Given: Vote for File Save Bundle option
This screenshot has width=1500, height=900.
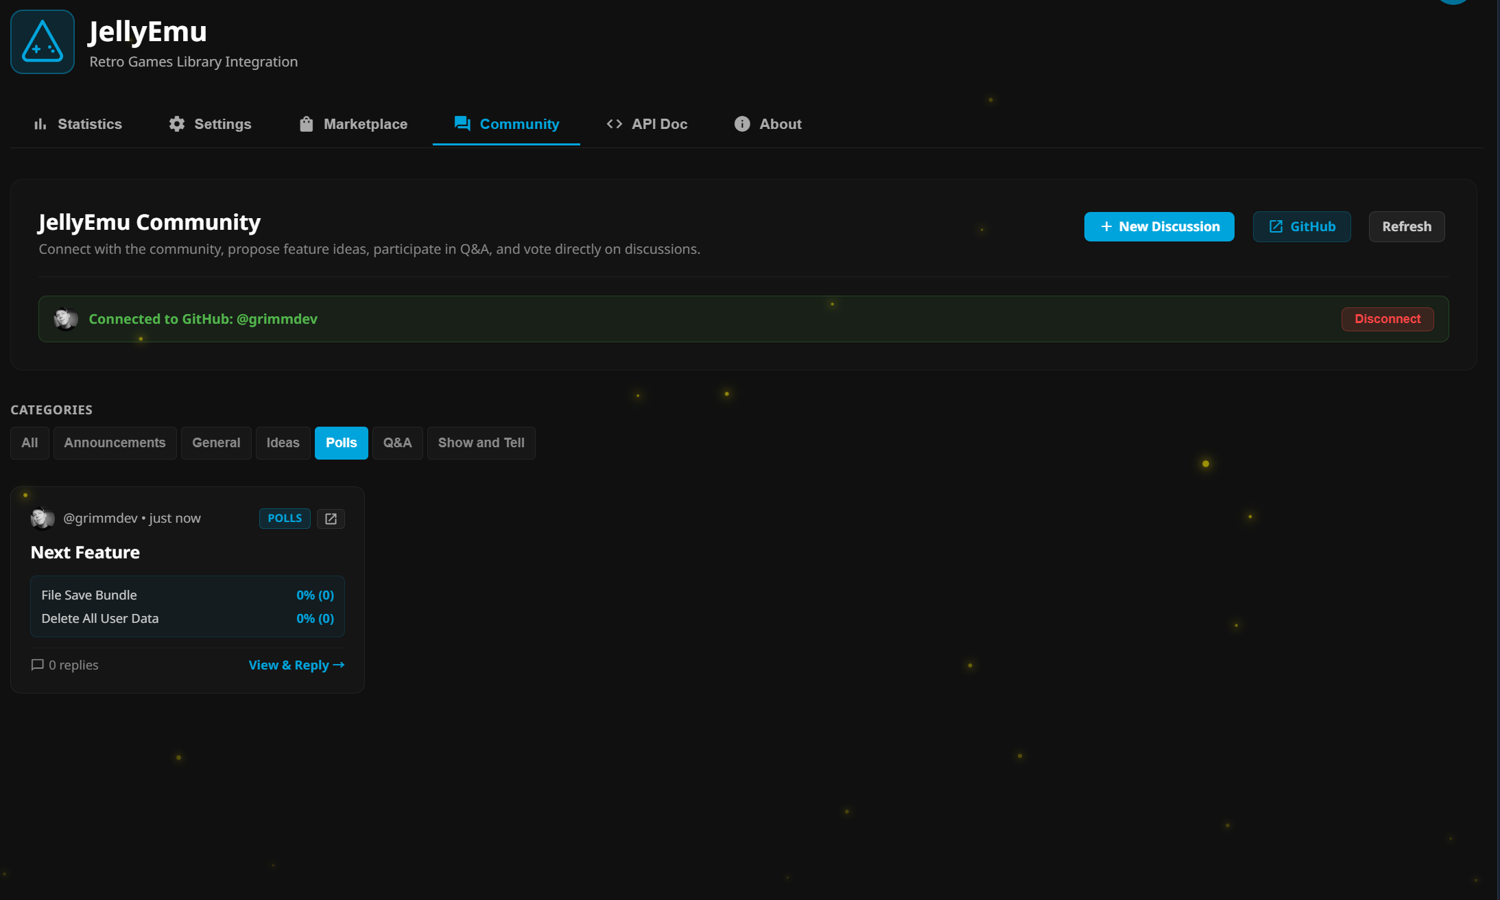Looking at the screenshot, I should tap(187, 595).
